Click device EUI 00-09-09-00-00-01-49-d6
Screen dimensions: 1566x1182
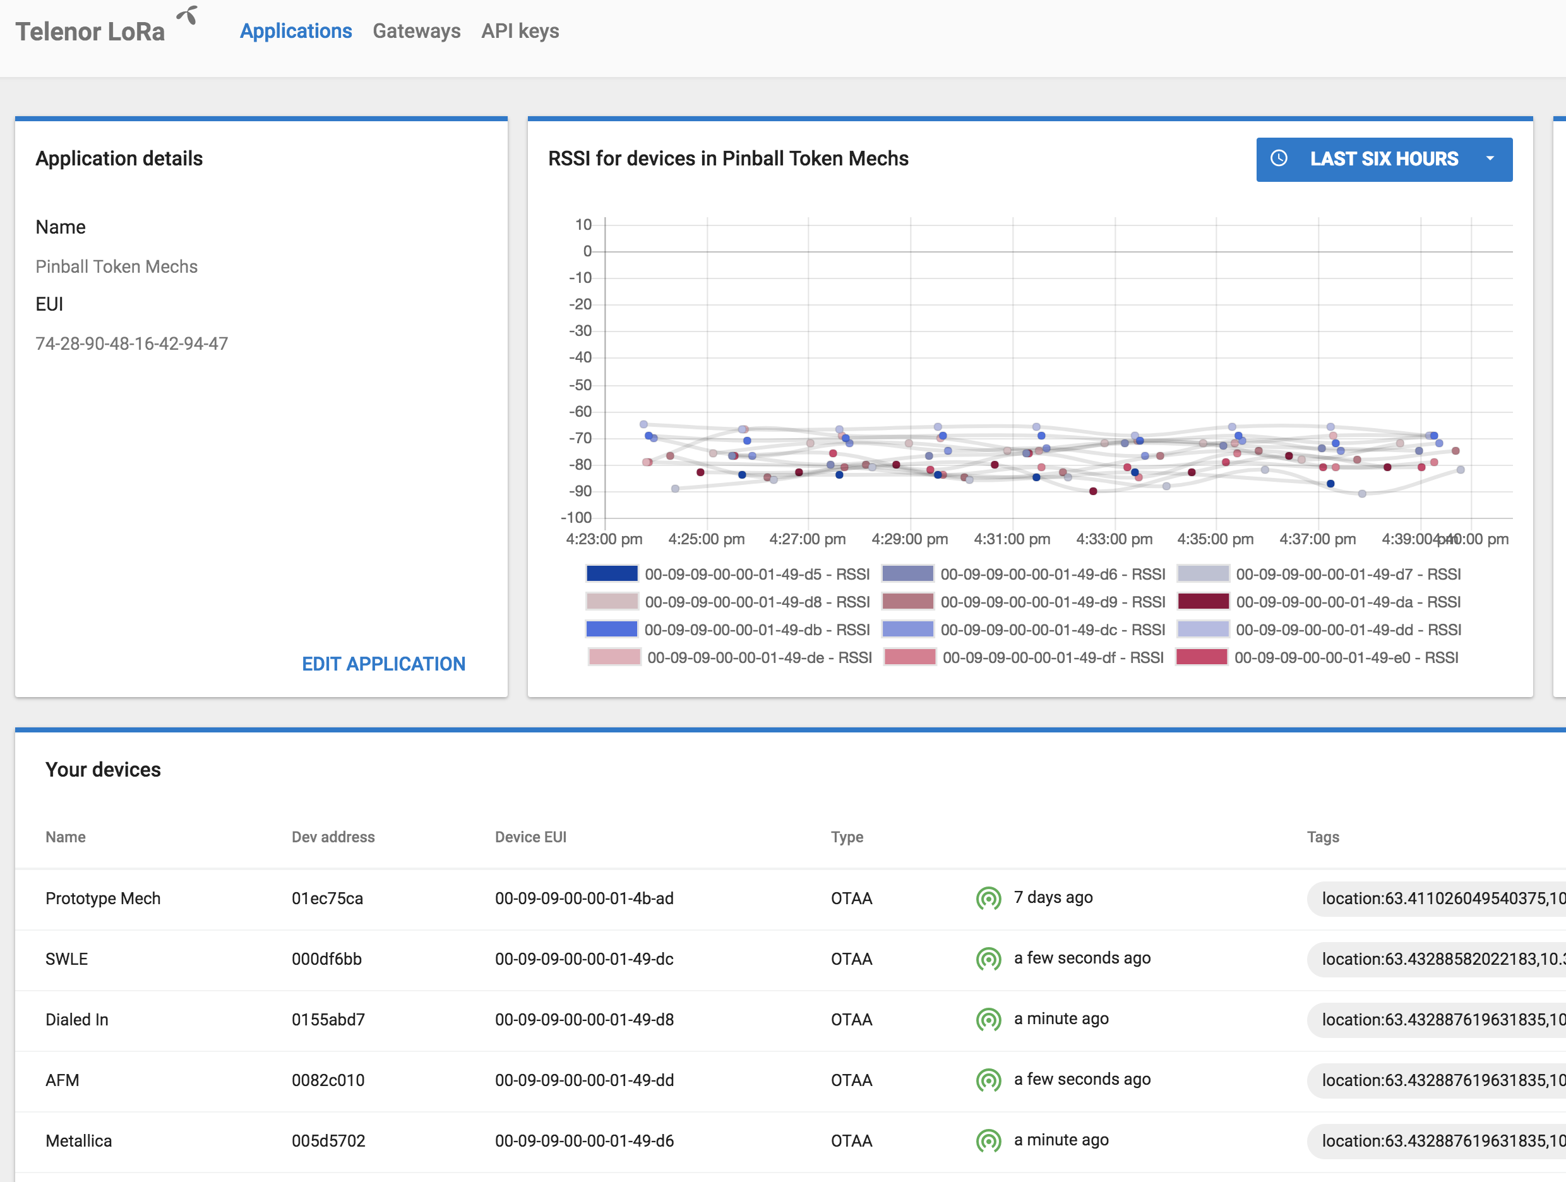click(585, 1142)
